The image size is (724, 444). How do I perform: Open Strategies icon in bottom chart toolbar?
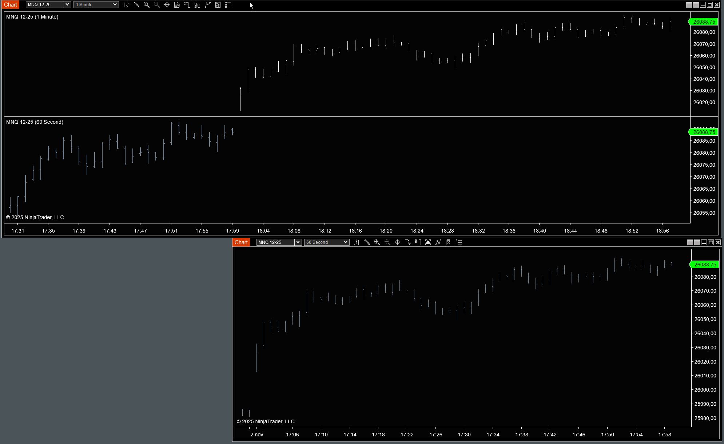tap(449, 242)
